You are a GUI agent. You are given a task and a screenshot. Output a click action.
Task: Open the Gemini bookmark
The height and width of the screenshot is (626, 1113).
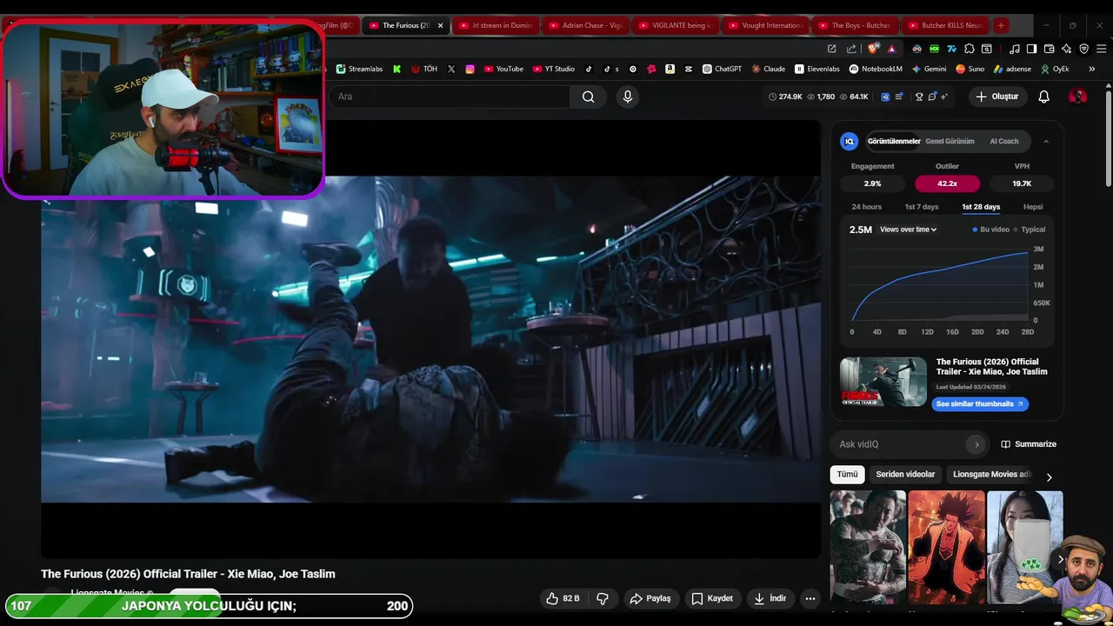pos(929,69)
